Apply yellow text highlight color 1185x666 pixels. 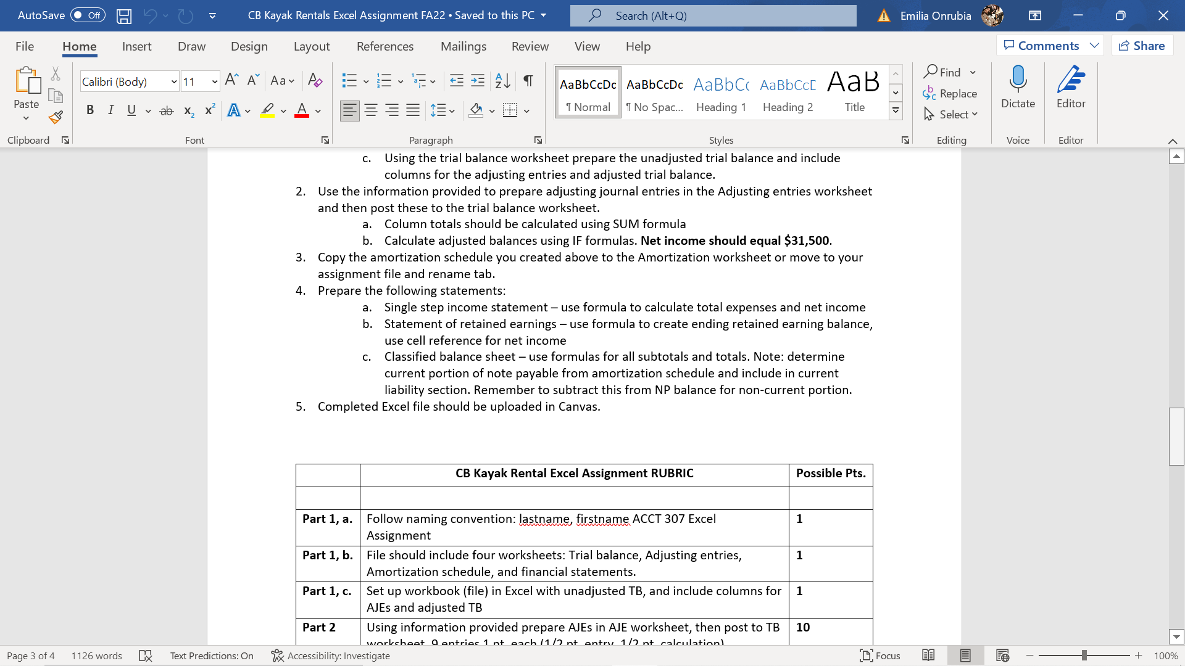[x=267, y=110]
